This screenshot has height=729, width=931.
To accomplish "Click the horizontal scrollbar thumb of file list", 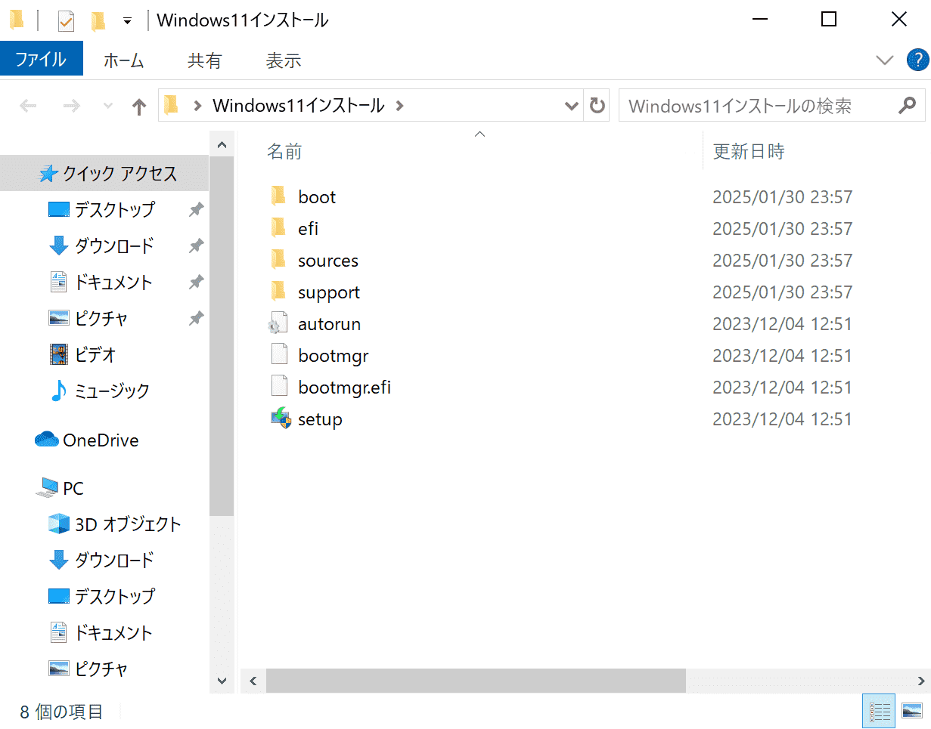I will (x=476, y=681).
